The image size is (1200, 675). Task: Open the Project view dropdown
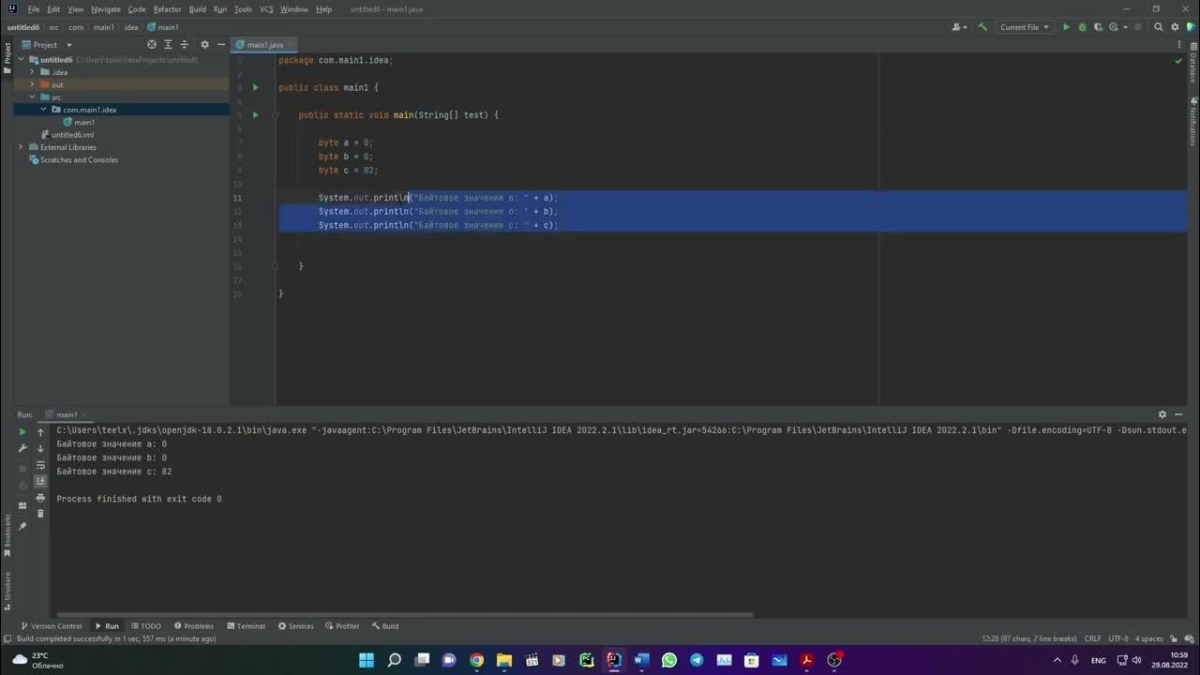click(x=46, y=44)
